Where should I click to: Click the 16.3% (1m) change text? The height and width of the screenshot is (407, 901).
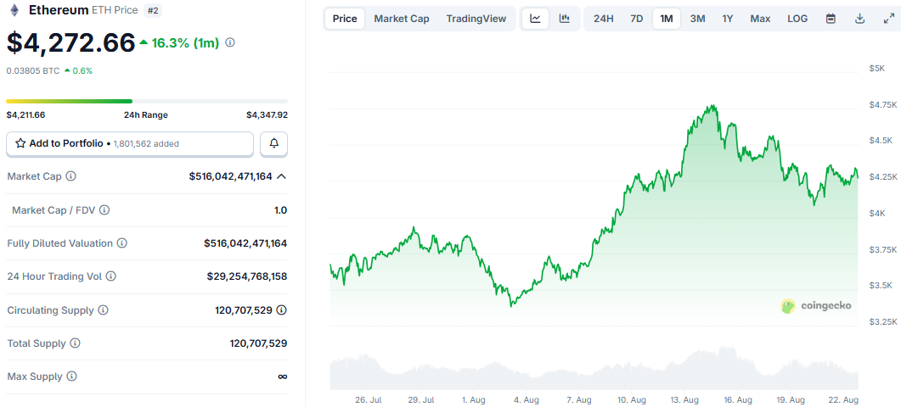[185, 42]
